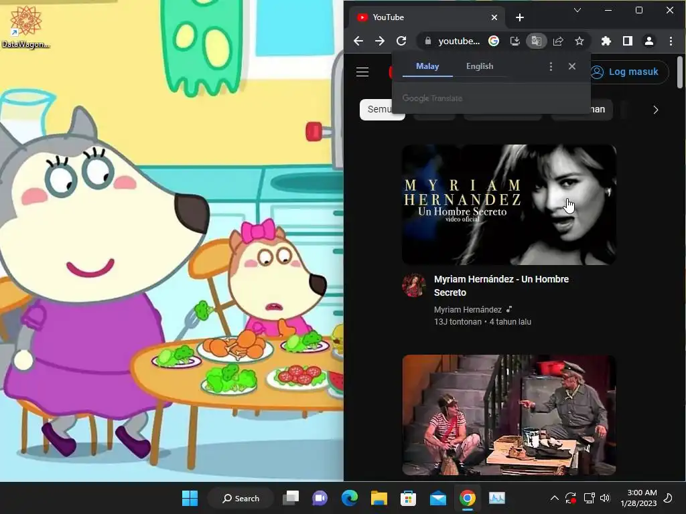The width and height of the screenshot is (686, 514).
Task: Click Chrome icon on taskbar
Action: [467, 498]
